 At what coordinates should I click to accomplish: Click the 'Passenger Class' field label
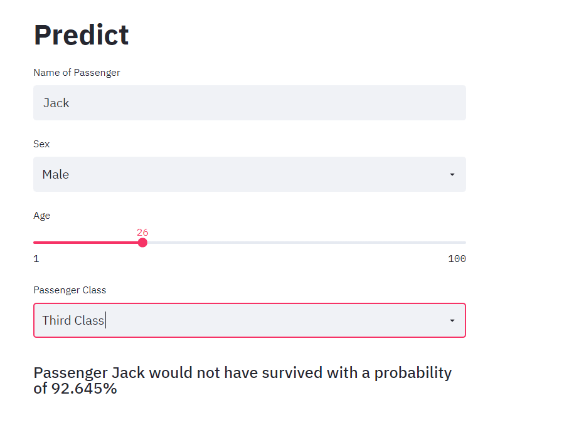pyautogui.click(x=70, y=290)
